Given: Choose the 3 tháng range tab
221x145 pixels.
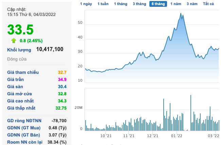Looking at the screenshot, I should pos(140,4).
